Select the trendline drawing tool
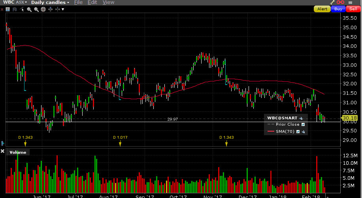This screenshot has height=198, width=362. click(22, 9)
